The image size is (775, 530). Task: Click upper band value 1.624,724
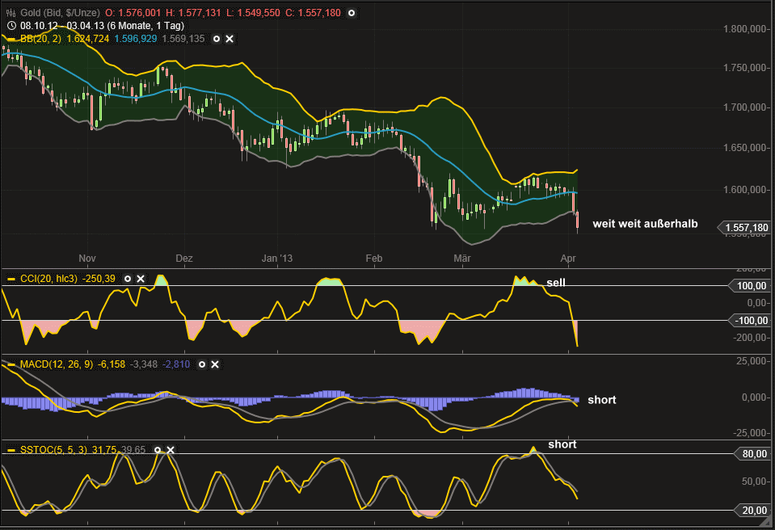[87, 39]
